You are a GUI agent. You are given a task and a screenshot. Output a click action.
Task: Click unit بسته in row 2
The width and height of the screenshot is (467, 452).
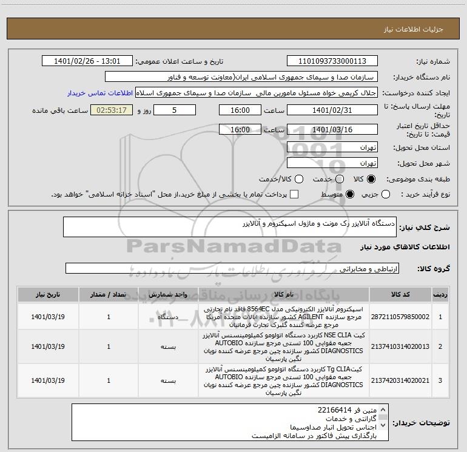click(x=168, y=346)
